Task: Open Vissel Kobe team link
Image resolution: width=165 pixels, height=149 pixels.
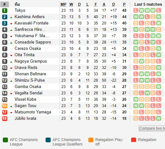Action: (25, 99)
